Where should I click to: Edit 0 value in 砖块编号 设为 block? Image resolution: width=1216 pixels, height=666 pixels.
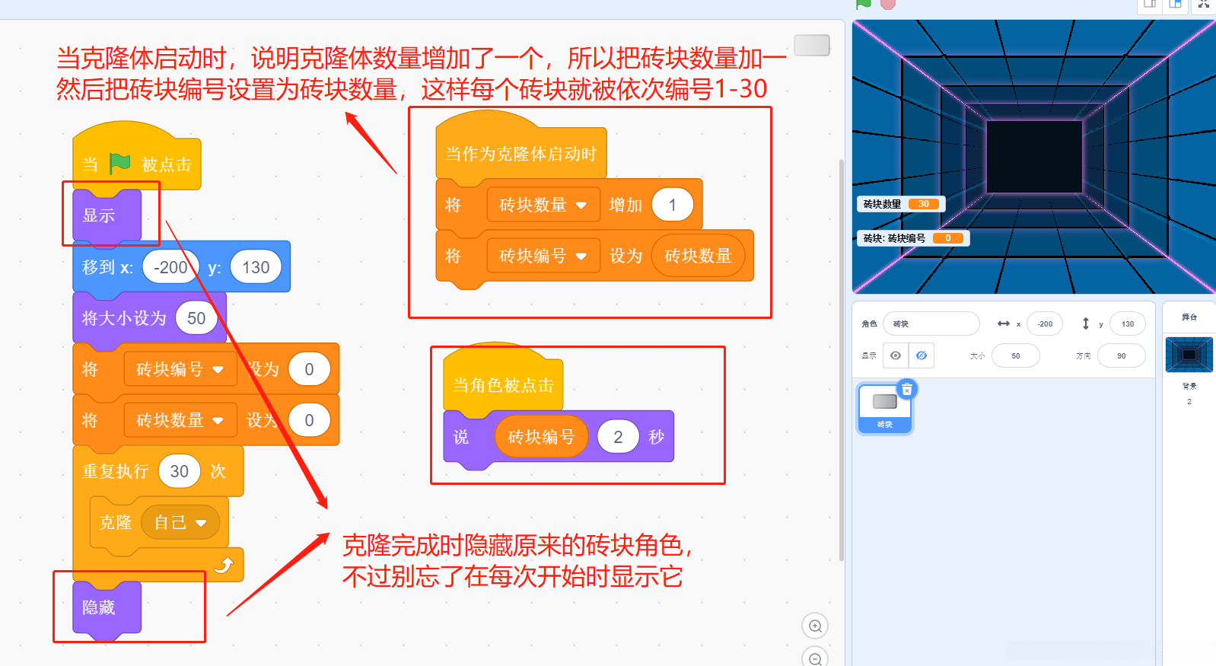[309, 369]
